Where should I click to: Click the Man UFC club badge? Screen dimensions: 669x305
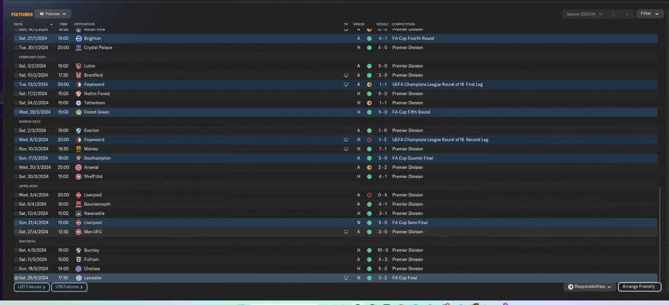[x=78, y=232]
